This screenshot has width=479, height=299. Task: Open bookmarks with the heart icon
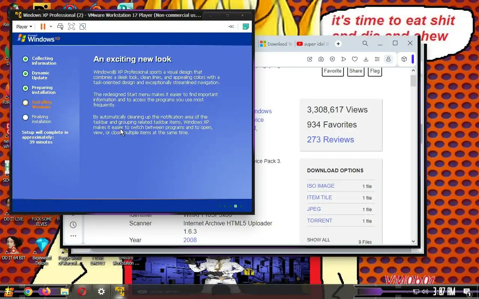(x=355, y=59)
